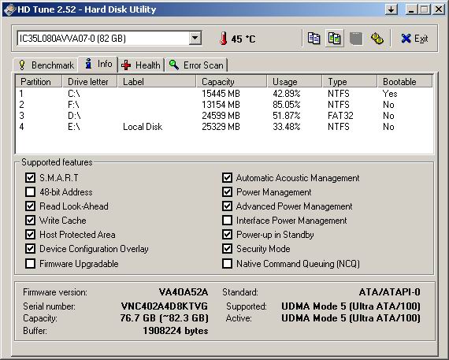Select the C:\ drive letter cell
This screenshot has height=360, width=449.
click(74, 94)
